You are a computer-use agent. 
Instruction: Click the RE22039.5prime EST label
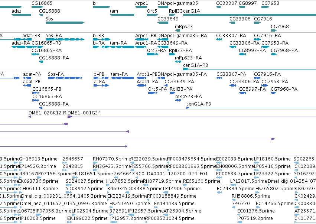point(149,159)
